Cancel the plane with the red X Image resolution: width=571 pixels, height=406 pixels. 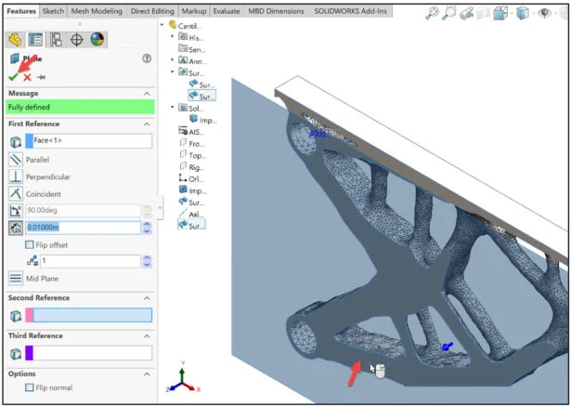[x=27, y=77]
